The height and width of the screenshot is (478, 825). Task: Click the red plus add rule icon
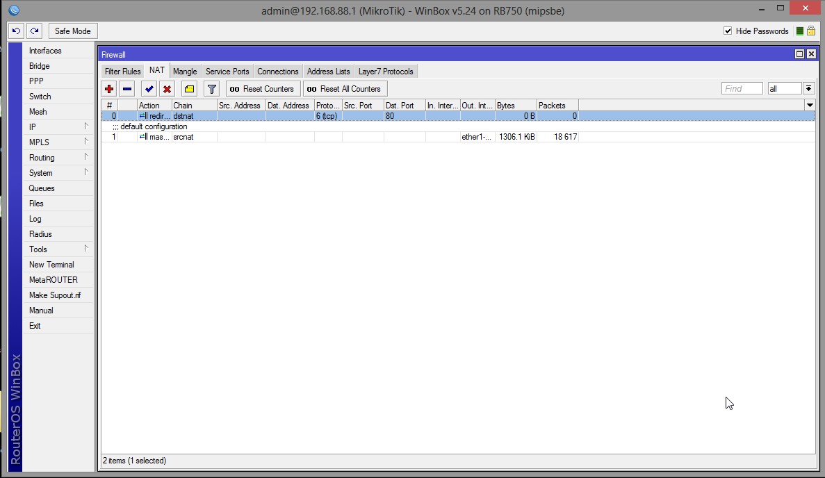pos(109,89)
